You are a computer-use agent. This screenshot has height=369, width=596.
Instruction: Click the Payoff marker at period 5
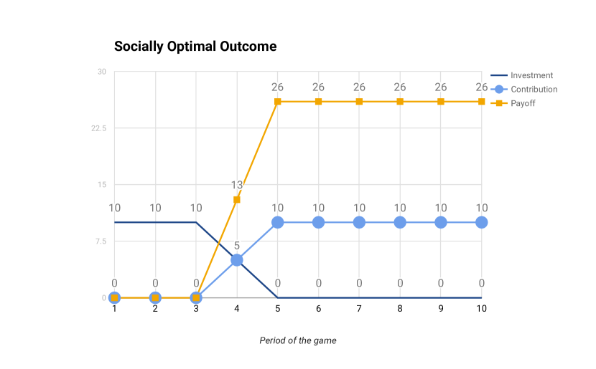[278, 101]
